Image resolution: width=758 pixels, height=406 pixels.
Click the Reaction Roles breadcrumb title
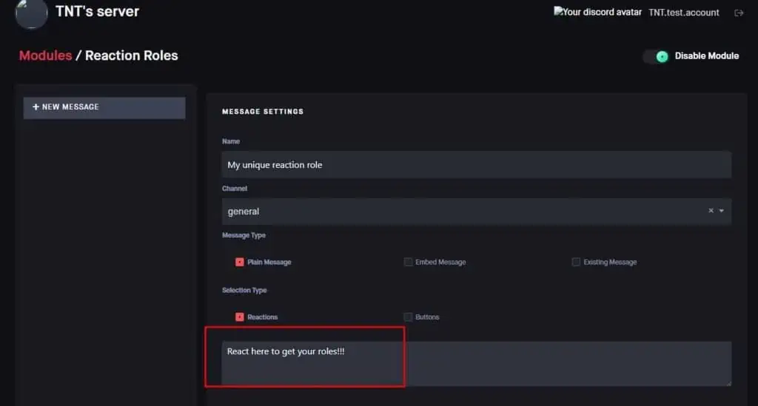point(131,55)
